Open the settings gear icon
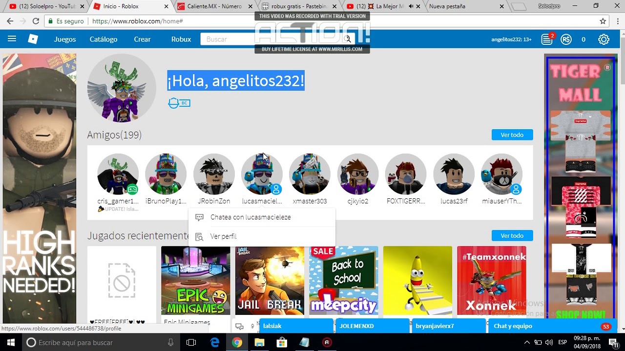 [604, 39]
